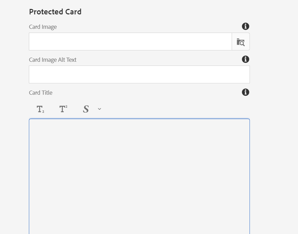The height and width of the screenshot is (234, 298).
Task: Open paragraph styles via the italic S button
Action: pyautogui.click(x=86, y=109)
